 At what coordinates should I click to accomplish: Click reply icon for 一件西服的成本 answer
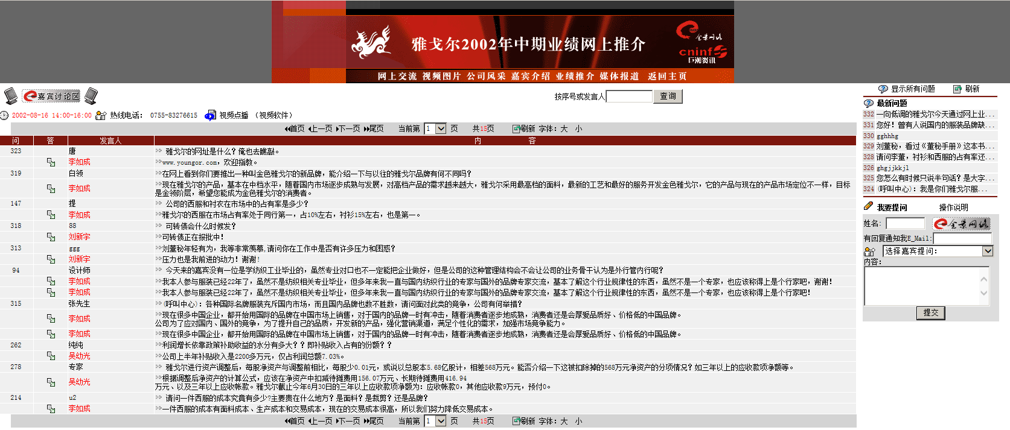click(51, 409)
